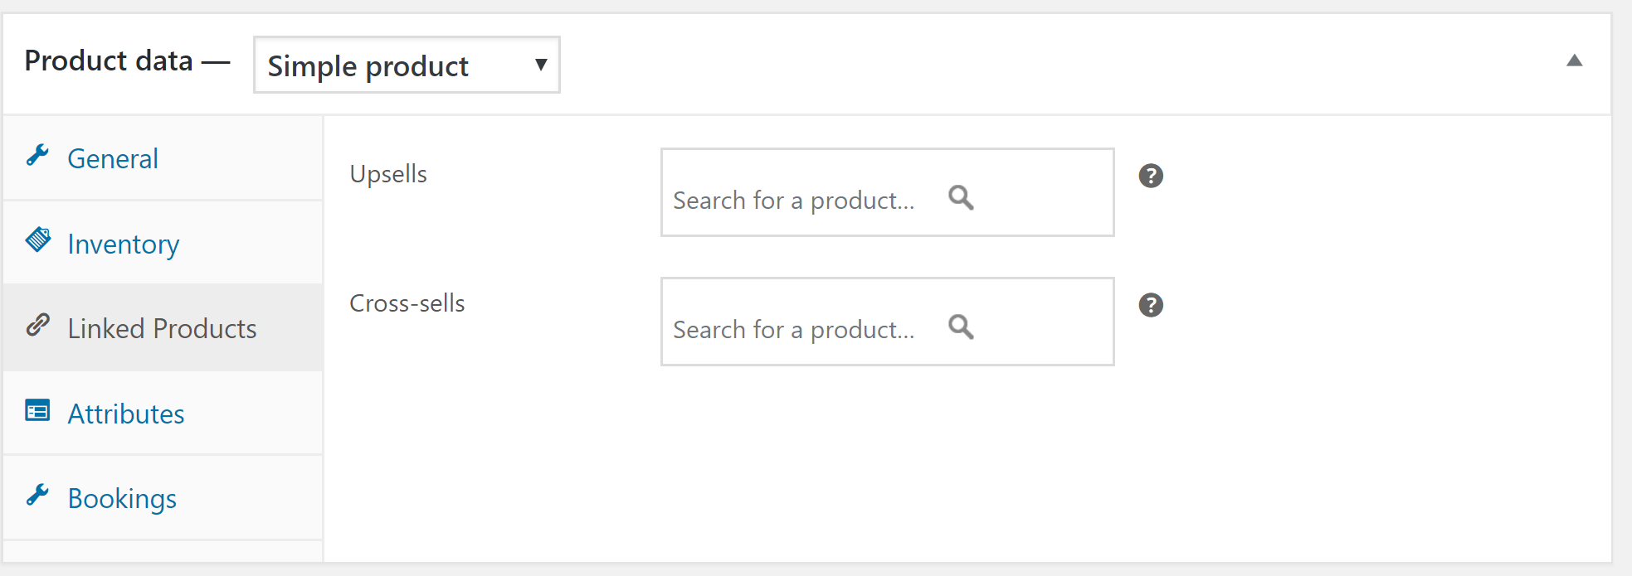Click the list icon beside Attributes
The height and width of the screenshot is (576, 1632).
click(x=37, y=410)
